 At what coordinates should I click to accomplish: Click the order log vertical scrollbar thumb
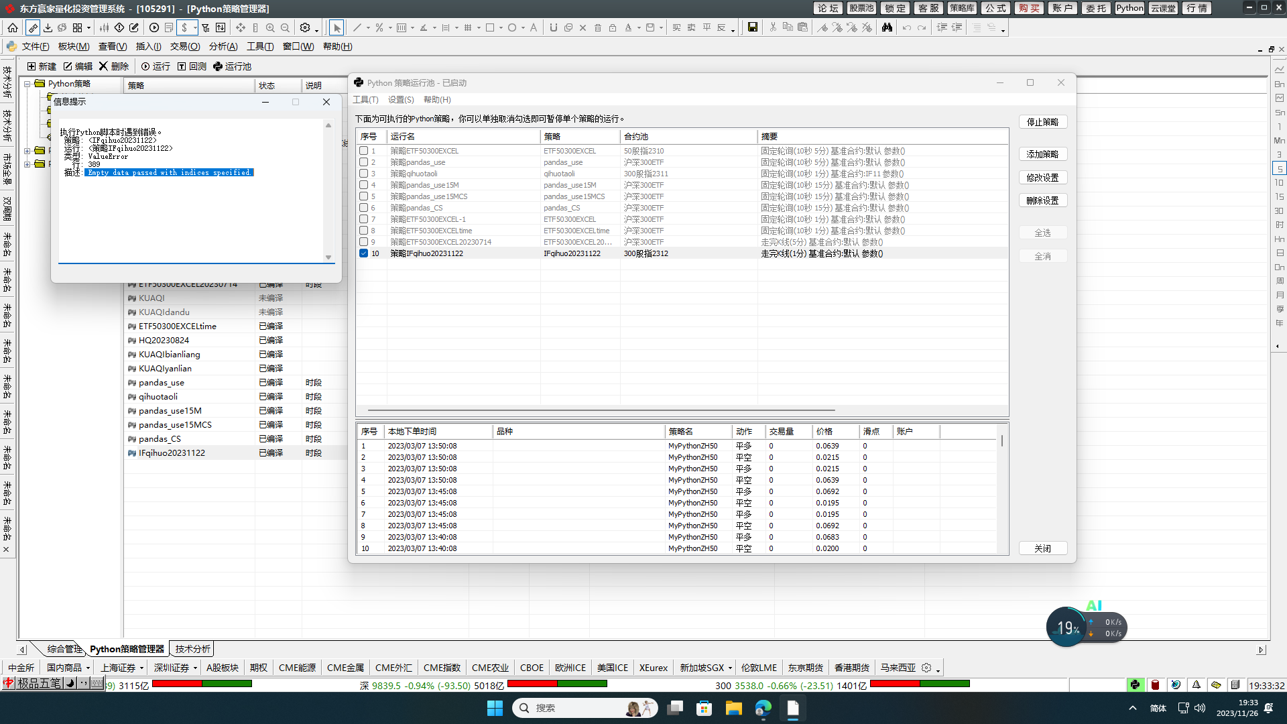coord(1002,440)
